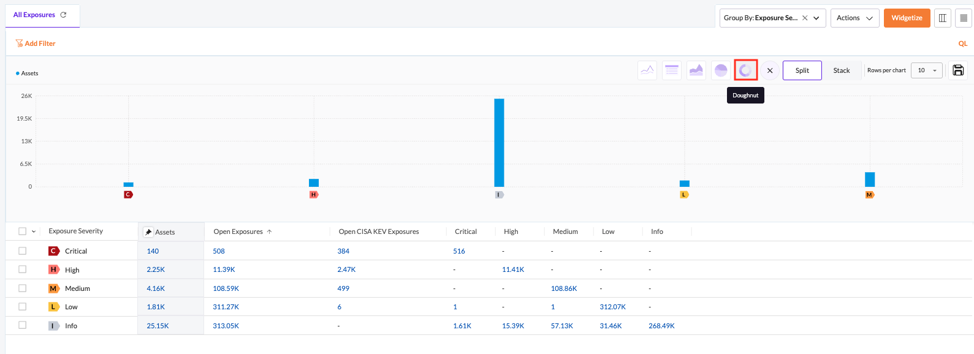This screenshot has height=354, width=974.
Task: Open the 57.13K Medium count in Info row
Action: (562, 326)
